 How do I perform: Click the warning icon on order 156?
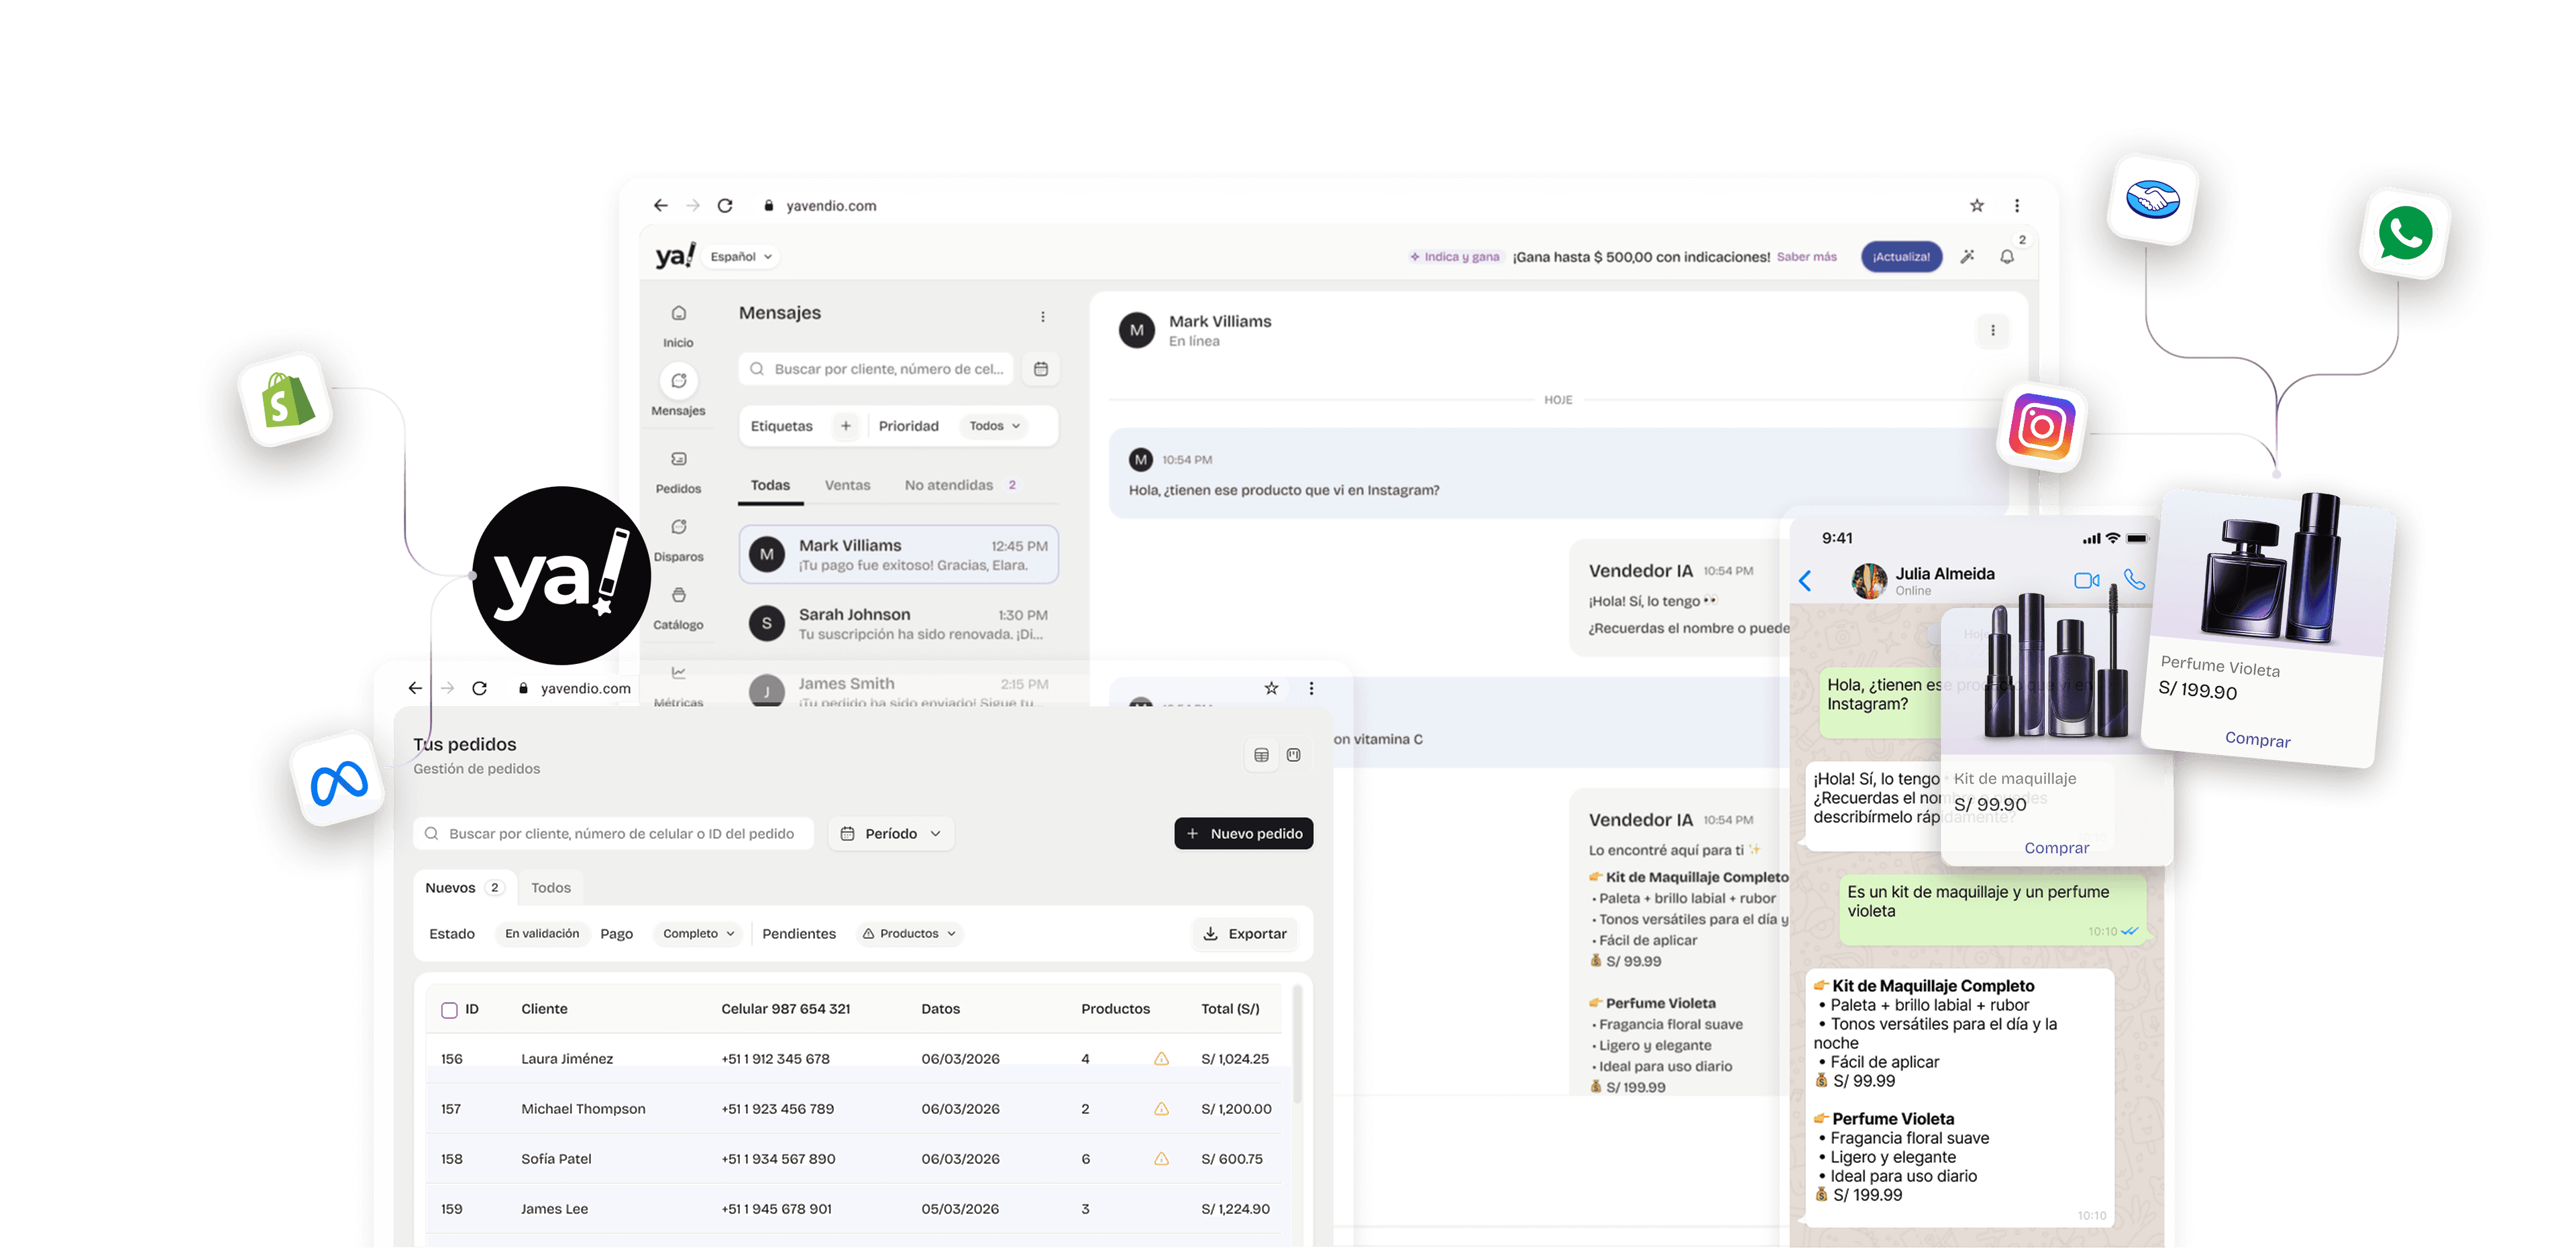[1161, 1058]
